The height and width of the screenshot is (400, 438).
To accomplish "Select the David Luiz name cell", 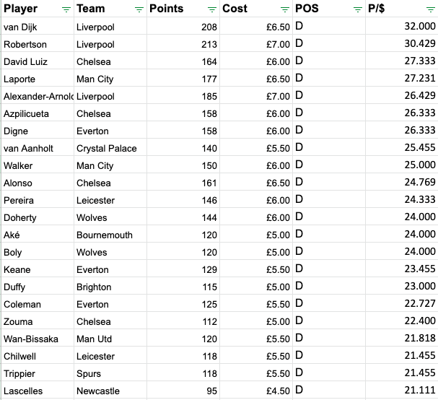I will (x=38, y=61).
